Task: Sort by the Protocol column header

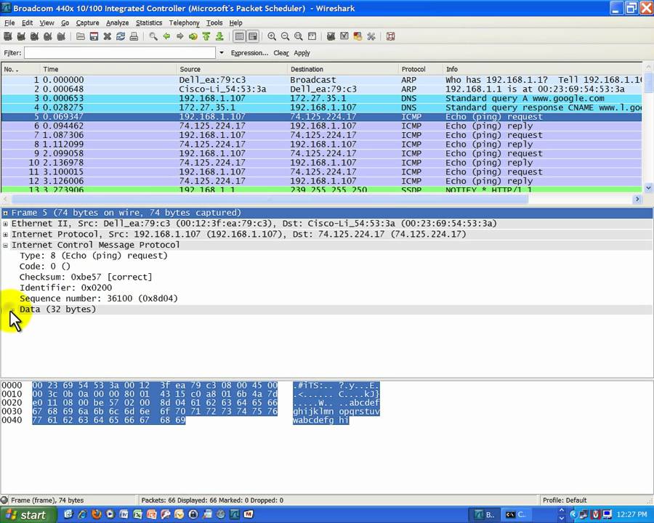Action: click(421, 69)
